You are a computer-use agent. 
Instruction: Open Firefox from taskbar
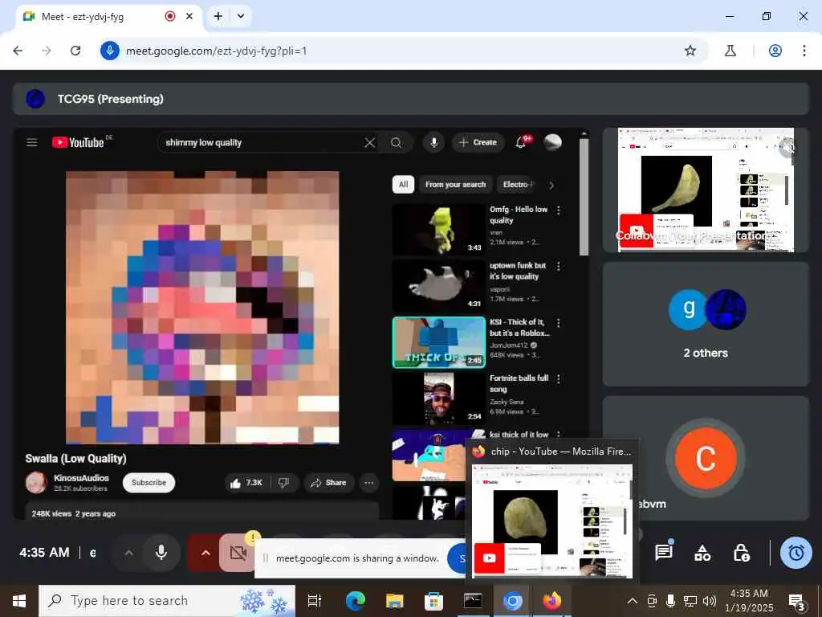tap(552, 601)
